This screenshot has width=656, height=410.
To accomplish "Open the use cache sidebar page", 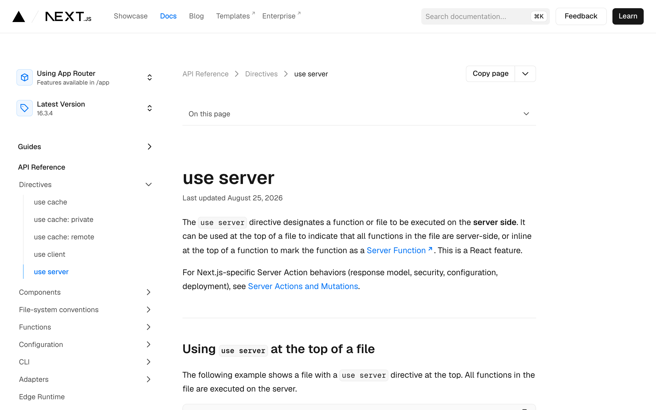I will point(50,202).
